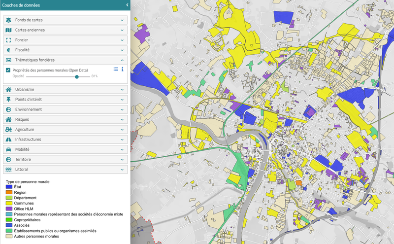394x244 pixels.
Task: Click the Cartes anciennes map icon
Action: click(x=8, y=30)
